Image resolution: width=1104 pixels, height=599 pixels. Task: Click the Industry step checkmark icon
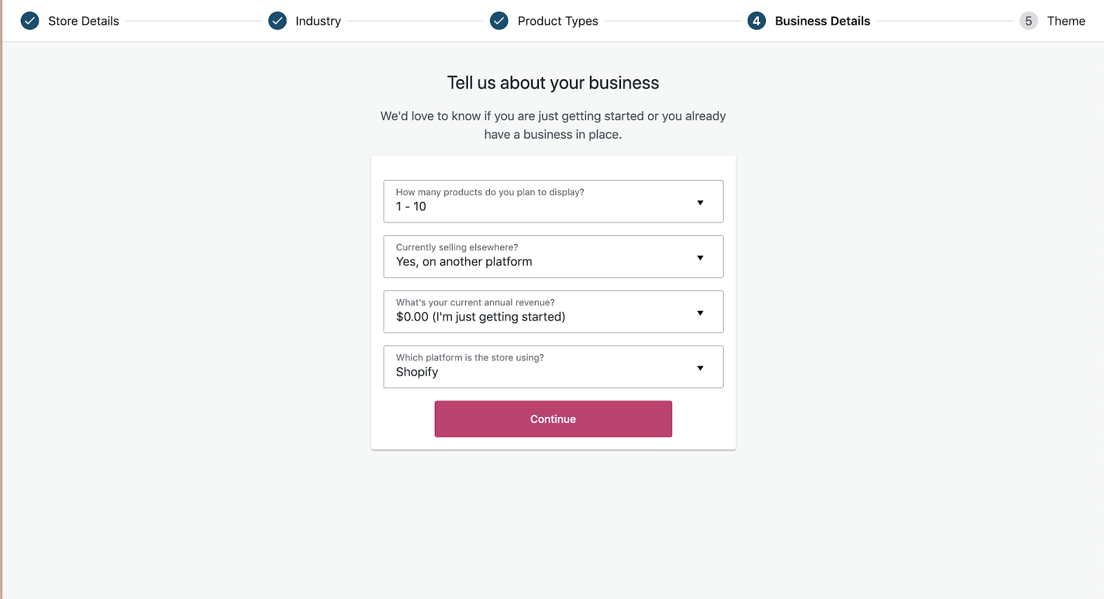pos(277,21)
